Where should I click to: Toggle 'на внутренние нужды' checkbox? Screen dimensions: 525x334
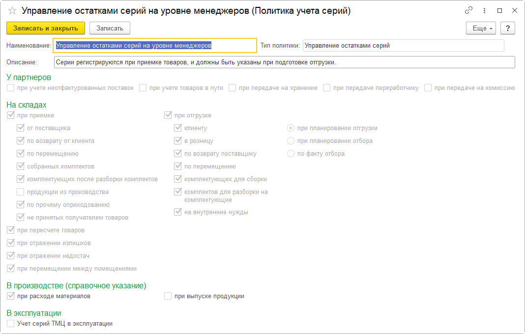[x=178, y=212]
